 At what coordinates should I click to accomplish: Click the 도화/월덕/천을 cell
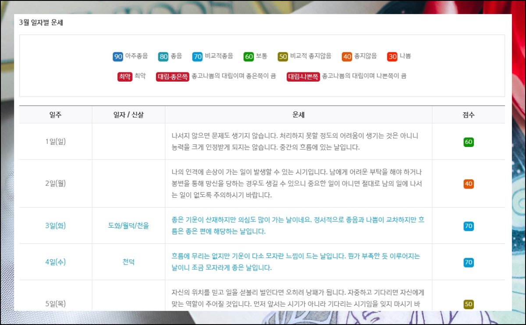click(x=128, y=226)
